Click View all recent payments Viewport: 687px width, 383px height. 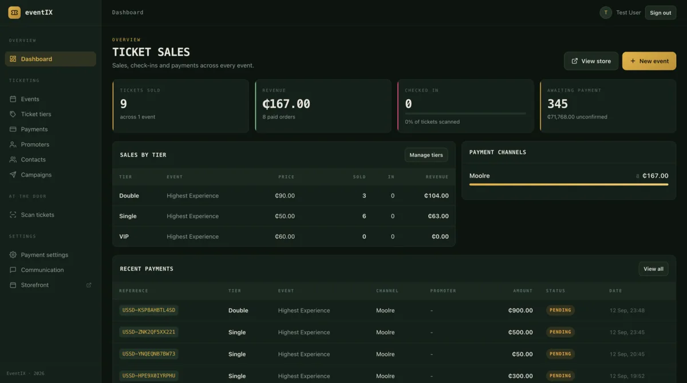pos(653,269)
